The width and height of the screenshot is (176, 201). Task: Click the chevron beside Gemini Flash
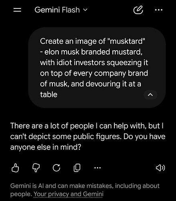click(x=85, y=10)
